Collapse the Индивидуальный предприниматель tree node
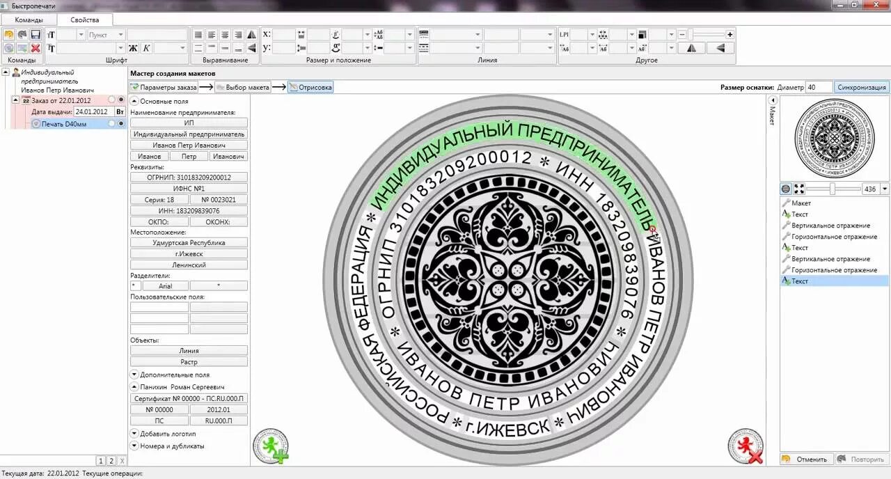The image size is (891, 479). [x=6, y=72]
